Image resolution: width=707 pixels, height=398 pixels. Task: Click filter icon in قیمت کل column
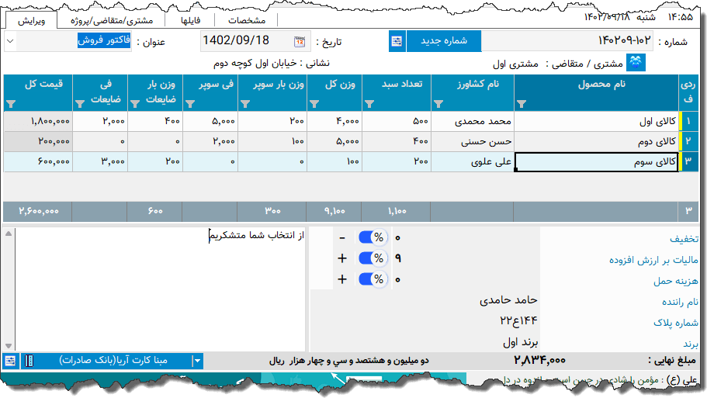12,104
